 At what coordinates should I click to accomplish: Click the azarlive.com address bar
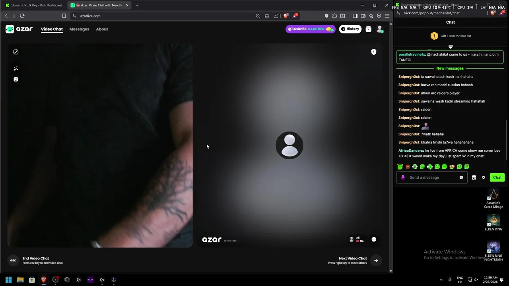(x=163, y=16)
